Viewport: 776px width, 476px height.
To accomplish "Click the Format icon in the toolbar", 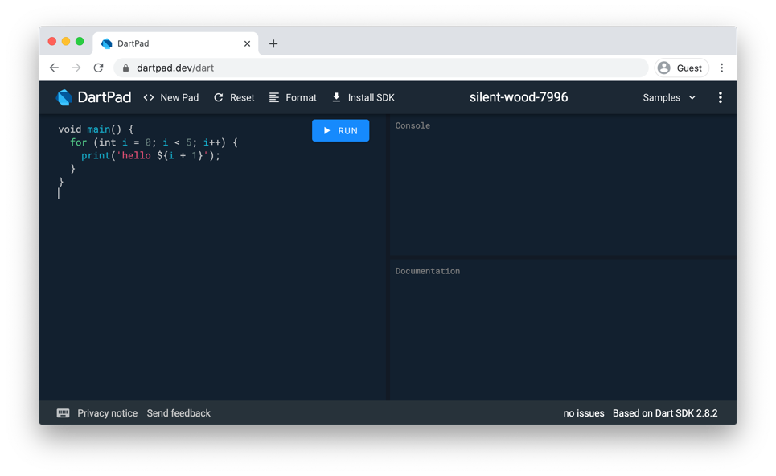I will click(x=273, y=97).
